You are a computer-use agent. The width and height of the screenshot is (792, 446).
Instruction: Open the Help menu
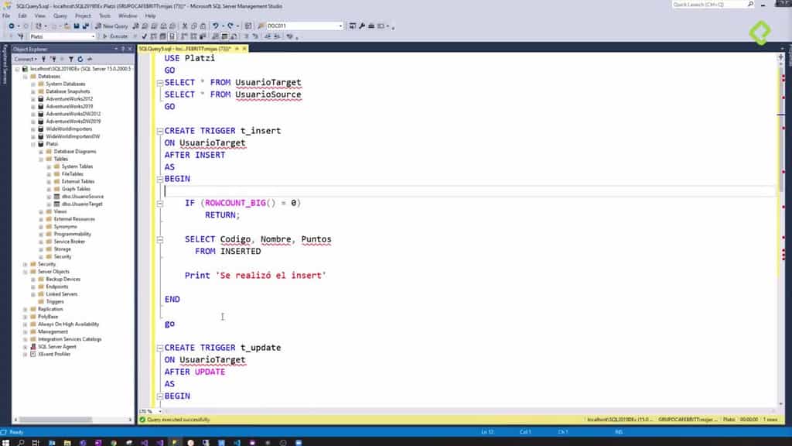(x=150, y=15)
